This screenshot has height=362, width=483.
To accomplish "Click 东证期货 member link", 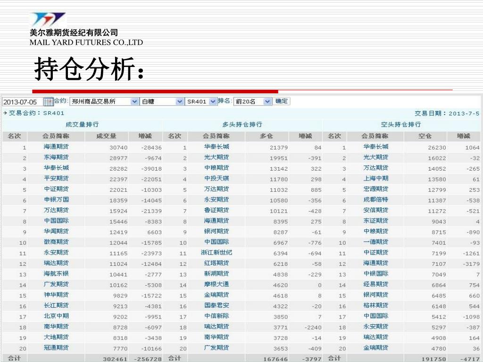I will click(x=376, y=221).
